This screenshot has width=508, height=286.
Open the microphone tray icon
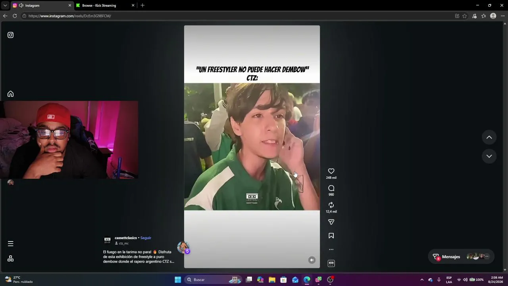(x=439, y=280)
